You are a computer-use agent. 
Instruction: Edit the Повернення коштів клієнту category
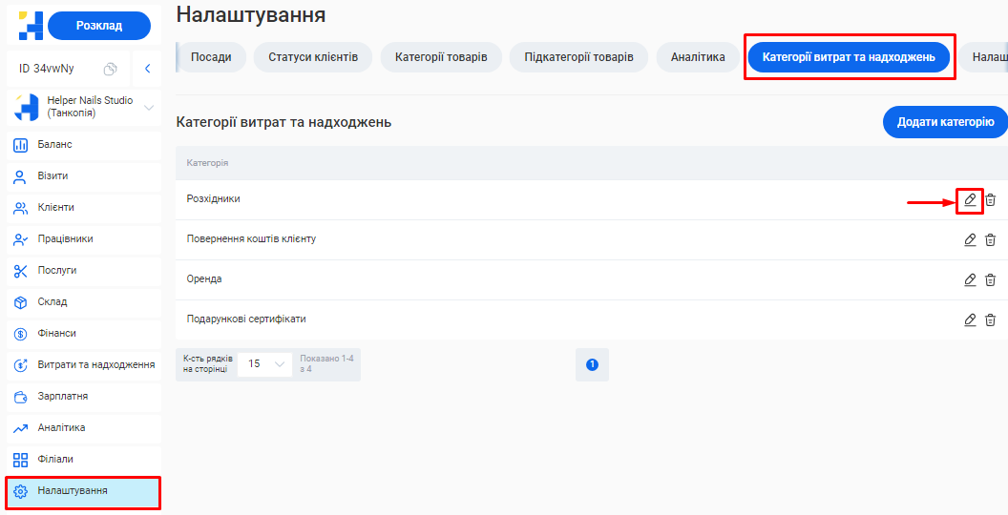click(970, 240)
